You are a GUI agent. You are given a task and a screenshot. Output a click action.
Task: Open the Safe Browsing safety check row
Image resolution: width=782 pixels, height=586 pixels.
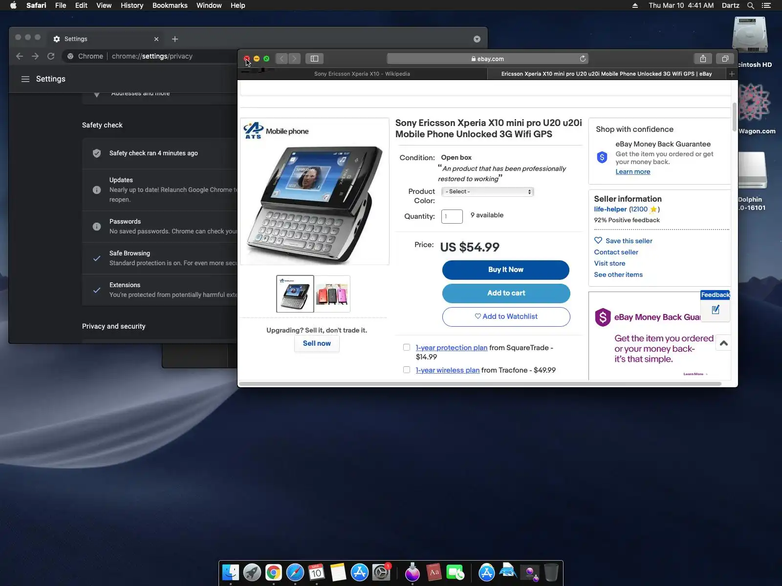click(160, 258)
